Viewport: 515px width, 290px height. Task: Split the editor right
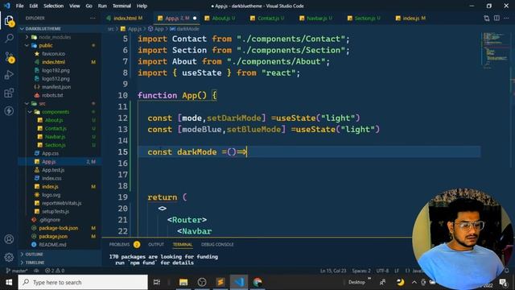pyautogui.click(x=496, y=18)
